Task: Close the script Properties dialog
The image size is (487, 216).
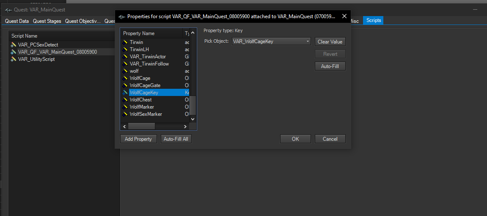Action: pyautogui.click(x=344, y=16)
